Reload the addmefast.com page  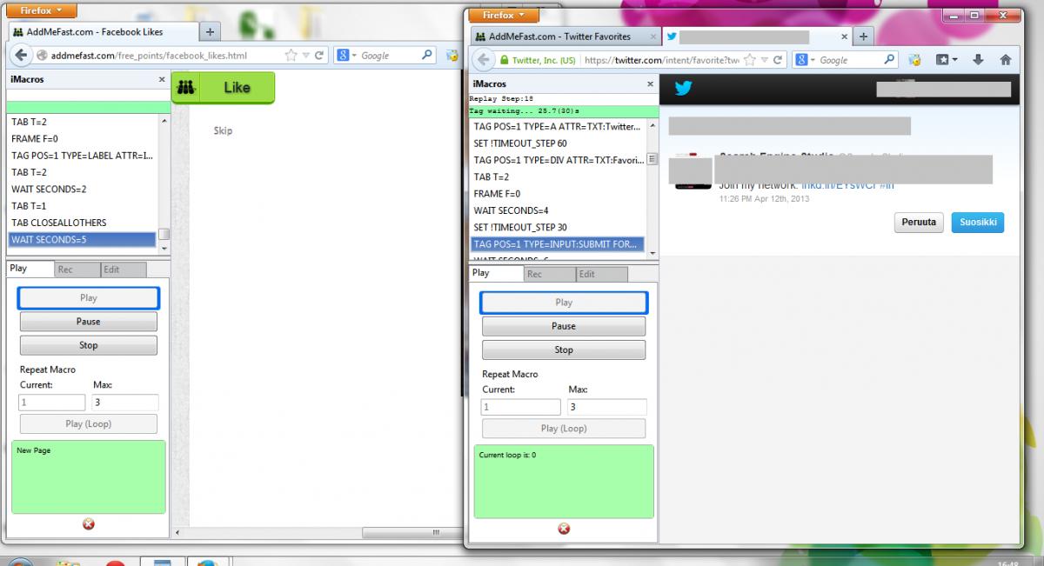[x=319, y=55]
